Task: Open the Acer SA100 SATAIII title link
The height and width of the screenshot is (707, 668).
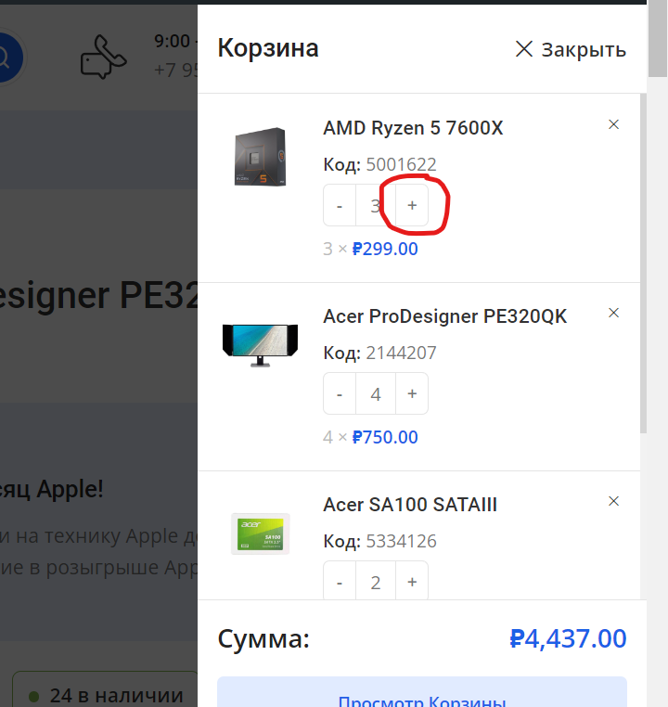Action: (410, 505)
